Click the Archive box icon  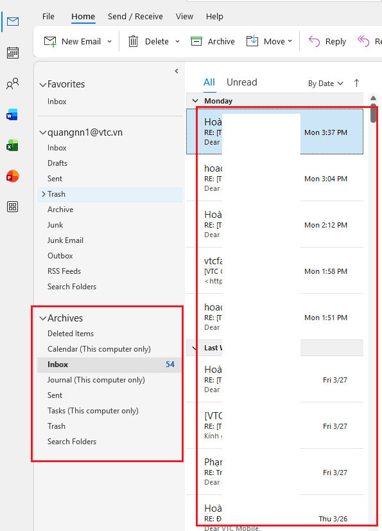(x=196, y=41)
